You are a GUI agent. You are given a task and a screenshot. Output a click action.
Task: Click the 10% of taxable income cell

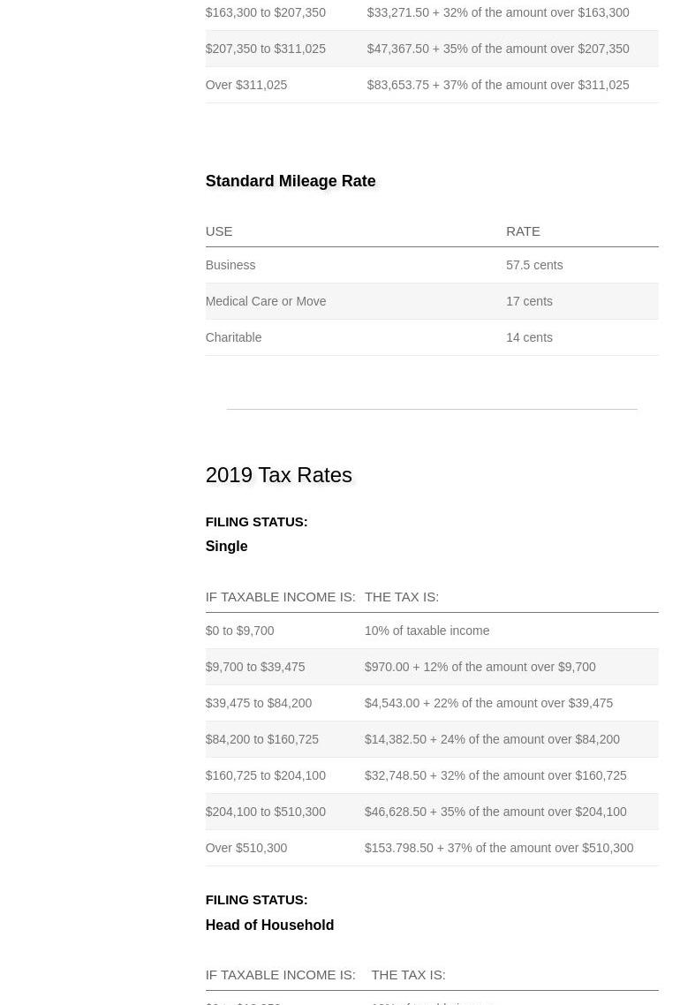click(x=427, y=631)
